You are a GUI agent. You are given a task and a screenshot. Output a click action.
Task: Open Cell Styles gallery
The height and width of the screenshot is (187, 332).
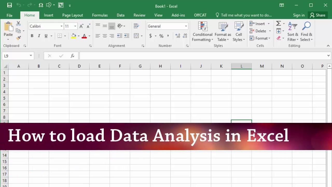(x=239, y=31)
